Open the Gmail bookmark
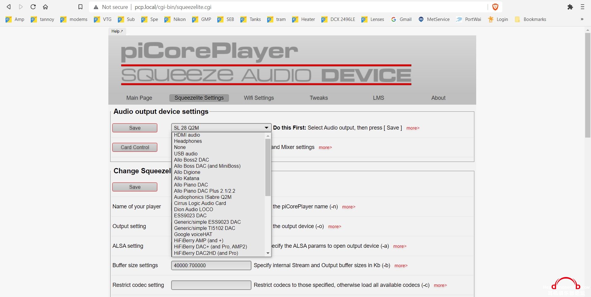This screenshot has width=591, height=297. click(401, 19)
